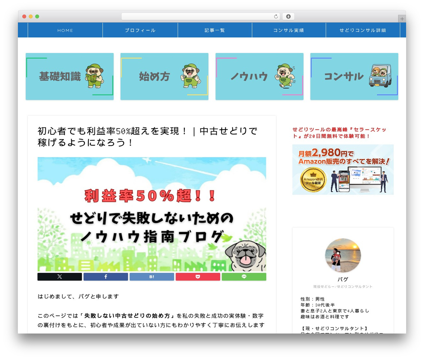Click the seller tool trial text link
This screenshot has width=424, height=359.
339,133
